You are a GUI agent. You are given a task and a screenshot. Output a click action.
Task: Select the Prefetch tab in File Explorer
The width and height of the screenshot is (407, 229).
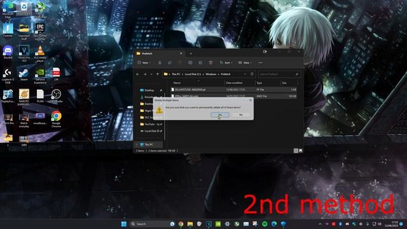(x=159, y=53)
